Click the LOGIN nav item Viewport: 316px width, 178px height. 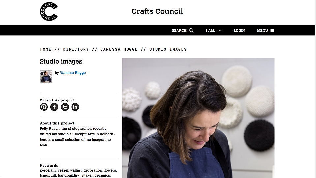click(x=239, y=30)
